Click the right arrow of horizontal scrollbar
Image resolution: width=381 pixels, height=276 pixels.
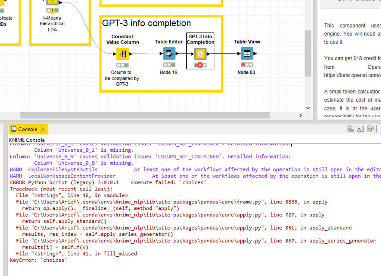[301, 116]
